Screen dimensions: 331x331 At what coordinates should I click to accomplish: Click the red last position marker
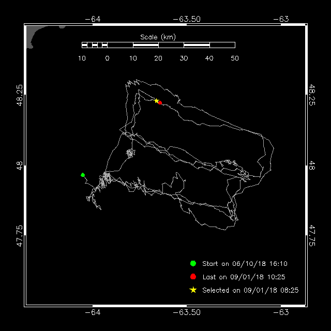pos(160,103)
